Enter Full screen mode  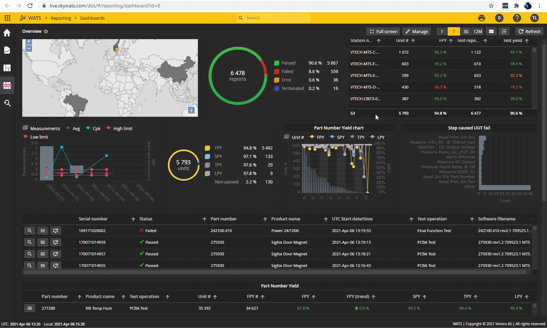point(383,31)
